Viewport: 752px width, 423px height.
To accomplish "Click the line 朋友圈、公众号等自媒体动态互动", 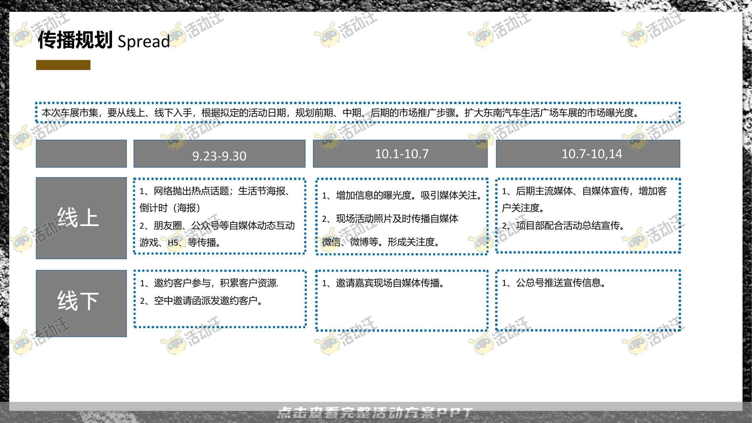I will (217, 226).
